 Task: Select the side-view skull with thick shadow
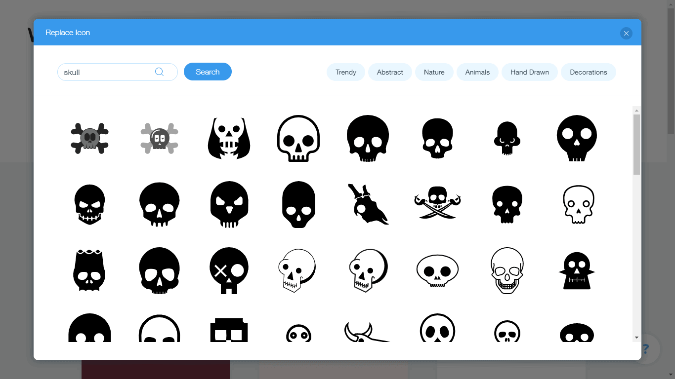pyautogui.click(x=369, y=270)
